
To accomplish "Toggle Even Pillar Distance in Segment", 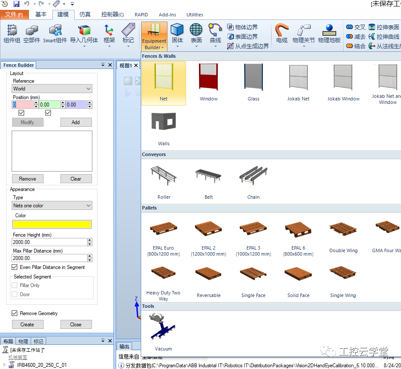I will click(x=15, y=267).
